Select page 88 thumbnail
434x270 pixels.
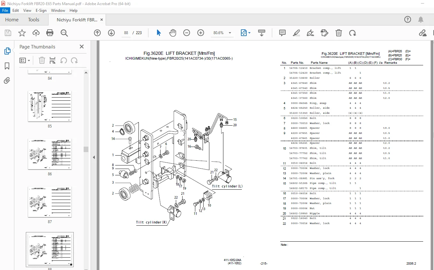click(x=50, y=250)
